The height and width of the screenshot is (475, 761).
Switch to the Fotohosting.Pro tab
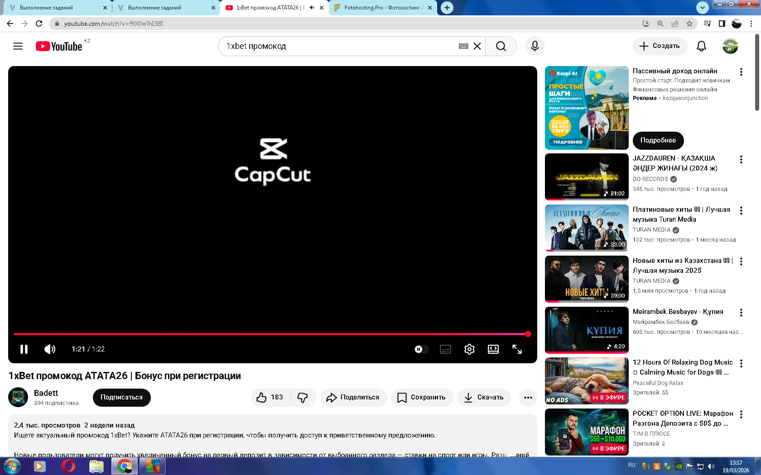[x=383, y=8]
